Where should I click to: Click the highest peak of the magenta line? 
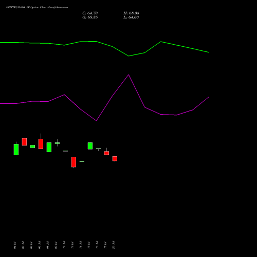click(128, 75)
